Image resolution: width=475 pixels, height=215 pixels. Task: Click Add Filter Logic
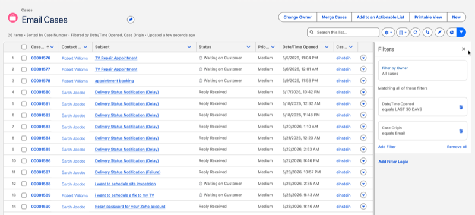393,162
